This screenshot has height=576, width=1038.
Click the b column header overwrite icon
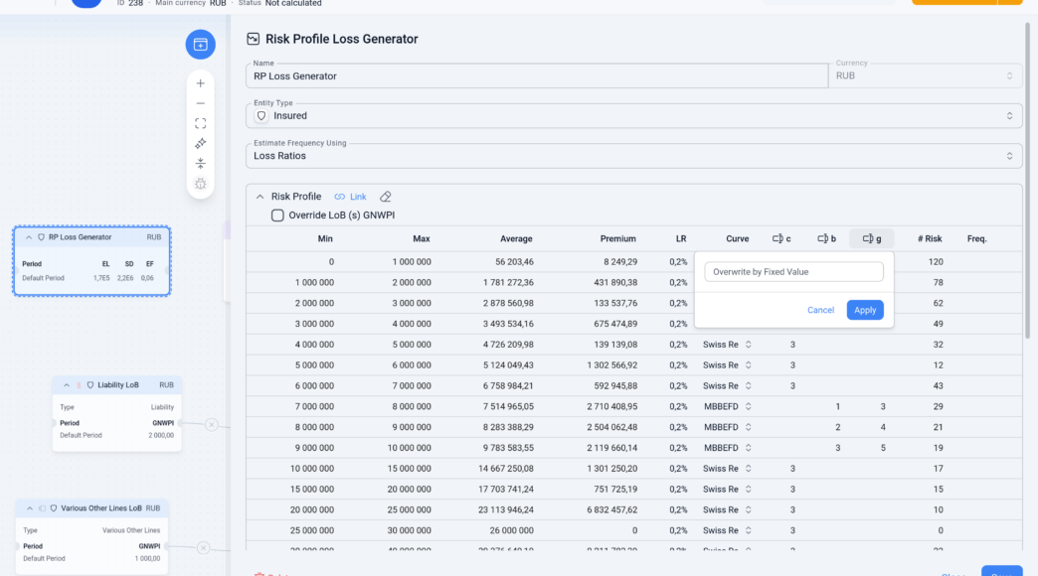pyautogui.click(x=823, y=238)
